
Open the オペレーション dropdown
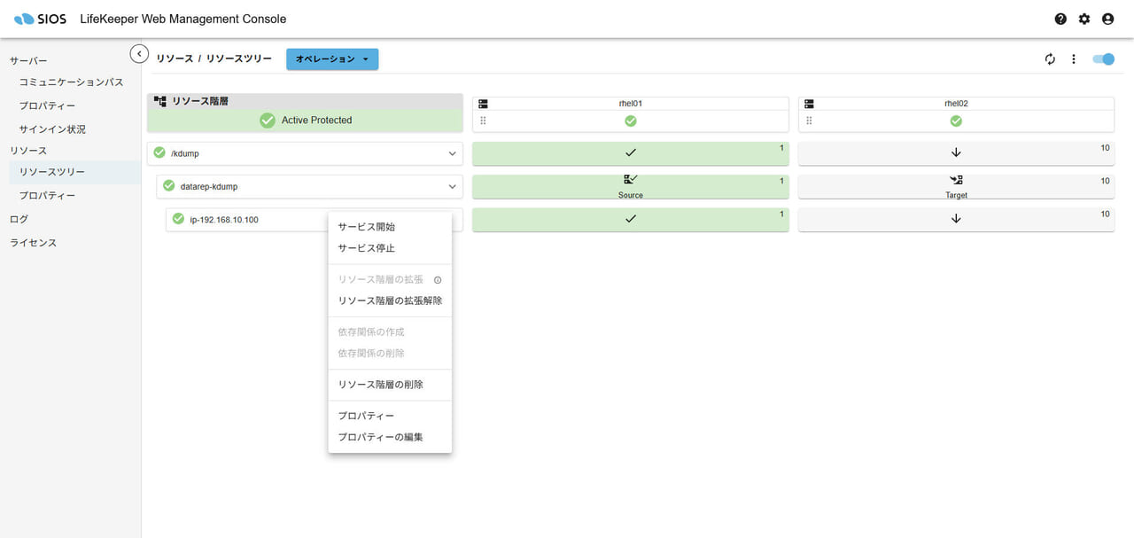pyautogui.click(x=332, y=59)
